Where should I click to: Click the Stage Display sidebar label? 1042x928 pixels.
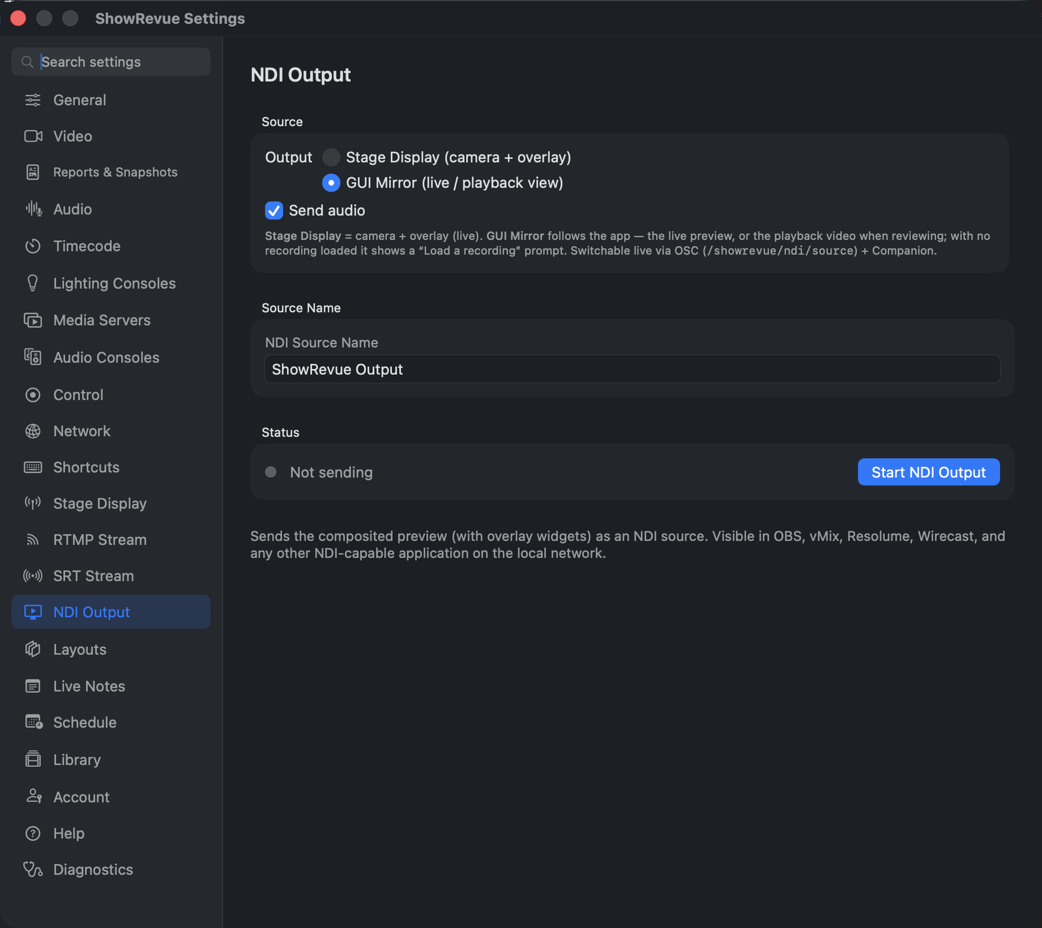100,503
